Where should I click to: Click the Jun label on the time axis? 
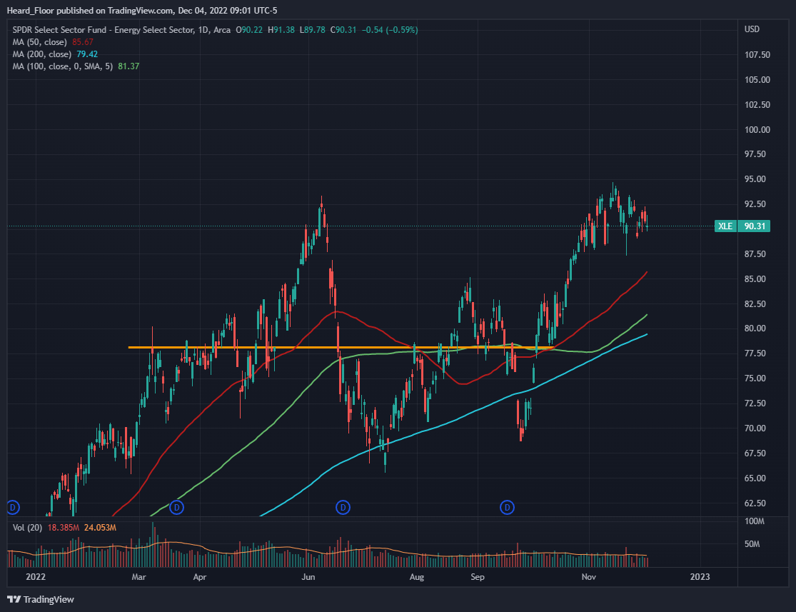(308, 577)
